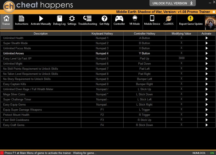Screen dimensions: 216x155
Task: Click the F1 keyboard hotkey cell
Action: (x=102, y=110)
